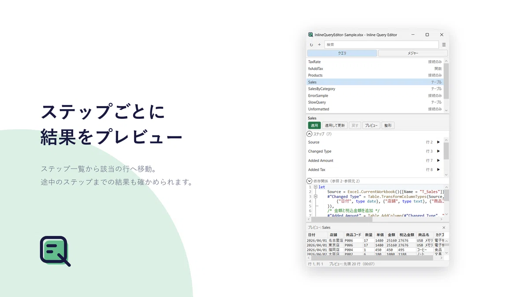The image size is (529, 297).
Task: Click the 商品コード column header
Action: 354,235
